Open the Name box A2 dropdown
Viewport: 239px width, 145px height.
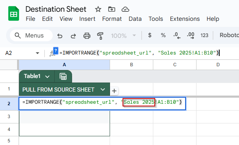pyautogui.click(x=37, y=53)
